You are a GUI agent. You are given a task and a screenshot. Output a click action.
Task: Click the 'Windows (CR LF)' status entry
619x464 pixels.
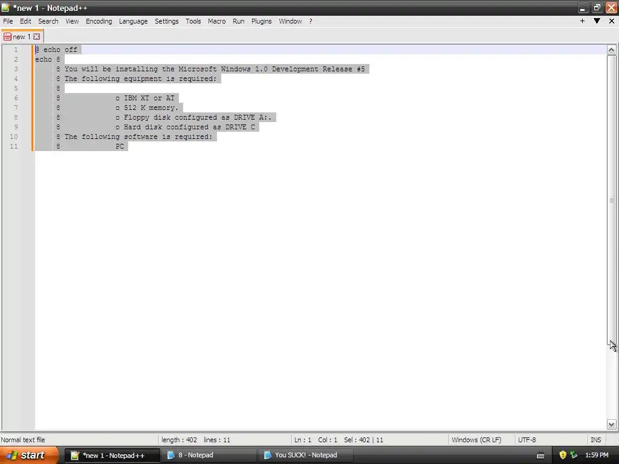[476, 440]
